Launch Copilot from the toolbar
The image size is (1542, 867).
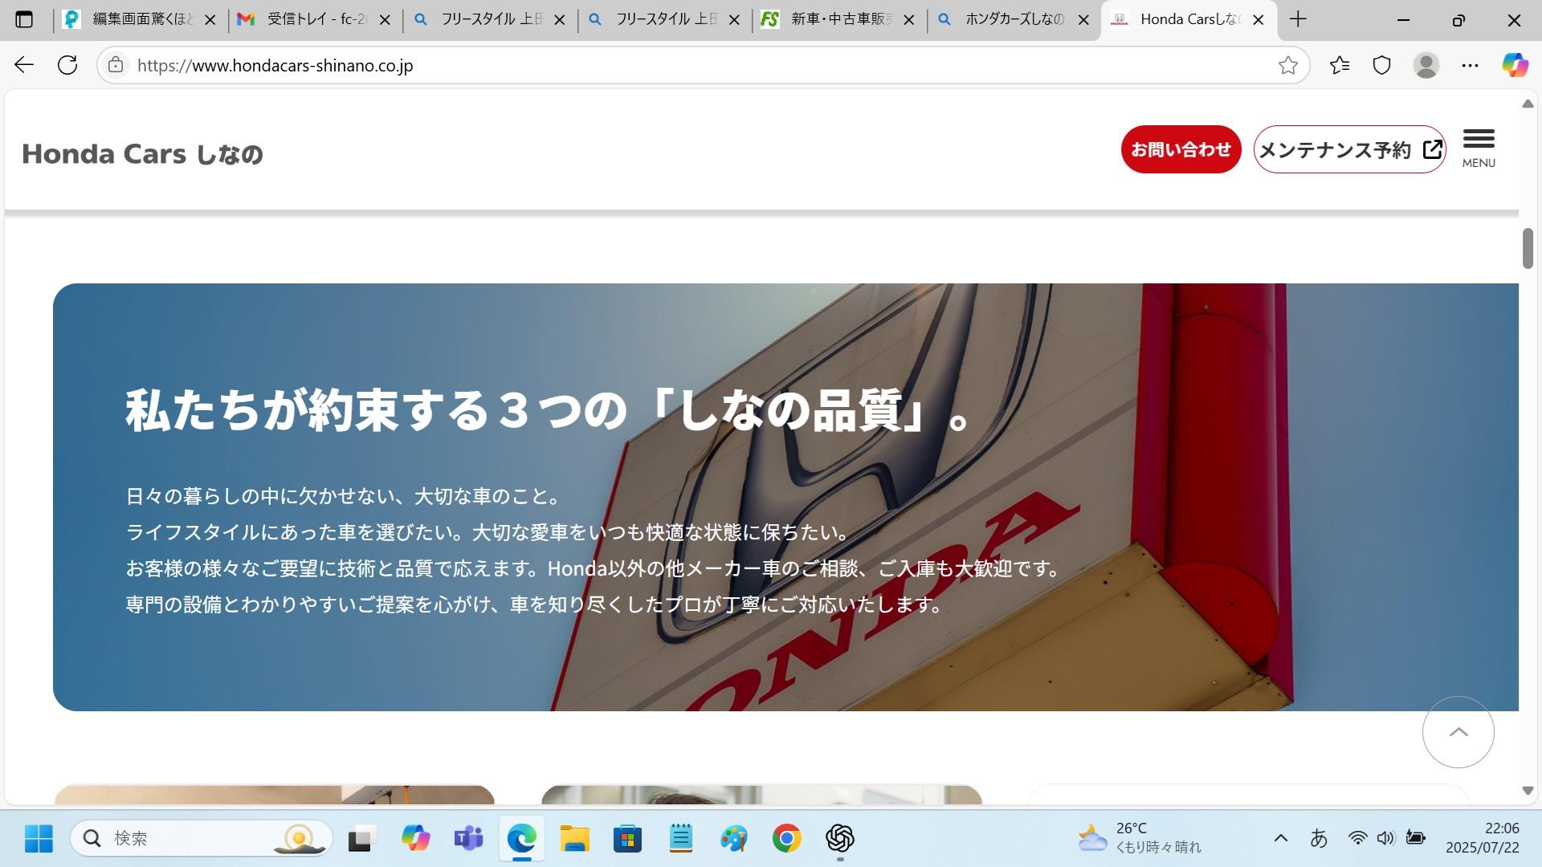[x=1515, y=65]
